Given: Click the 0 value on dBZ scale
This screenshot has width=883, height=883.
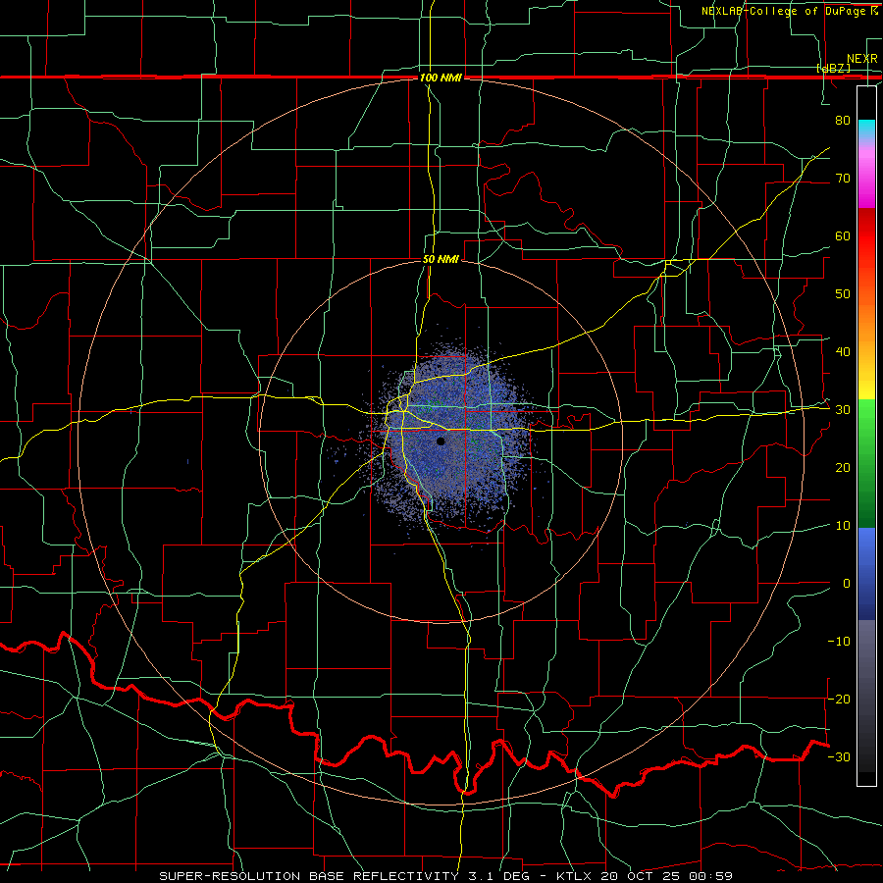Looking at the screenshot, I should 847,584.
